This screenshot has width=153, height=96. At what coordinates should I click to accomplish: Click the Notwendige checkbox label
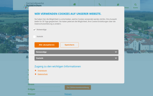click(42, 30)
